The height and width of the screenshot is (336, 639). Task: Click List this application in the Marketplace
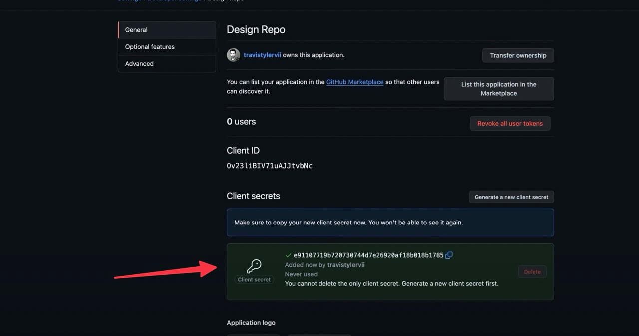(498, 88)
